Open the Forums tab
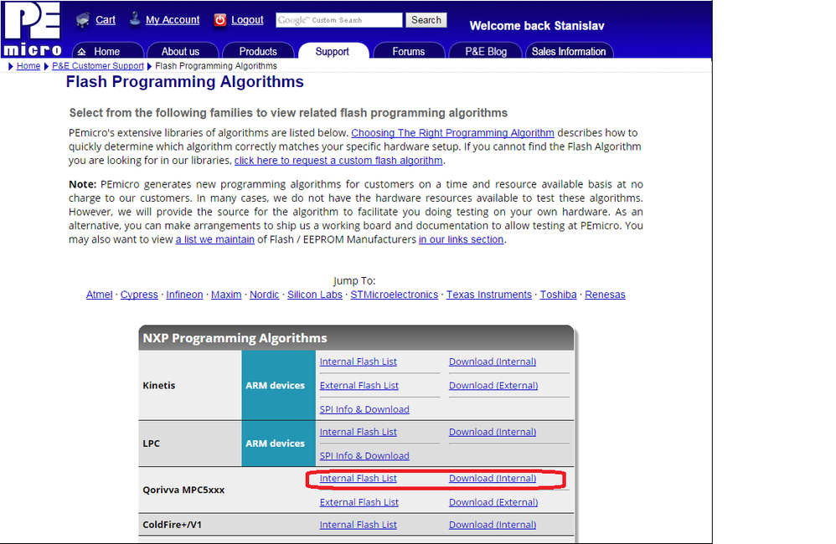The image size is (836, 544). pyautogui.click(x=409, y=51)
